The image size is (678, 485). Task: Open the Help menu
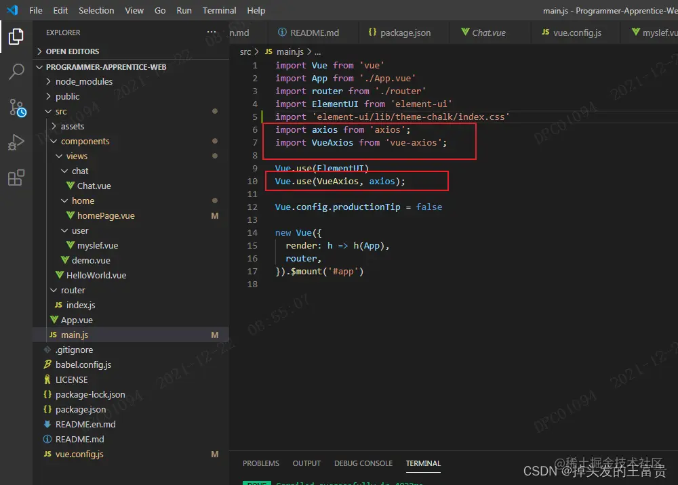click(256, 10)
